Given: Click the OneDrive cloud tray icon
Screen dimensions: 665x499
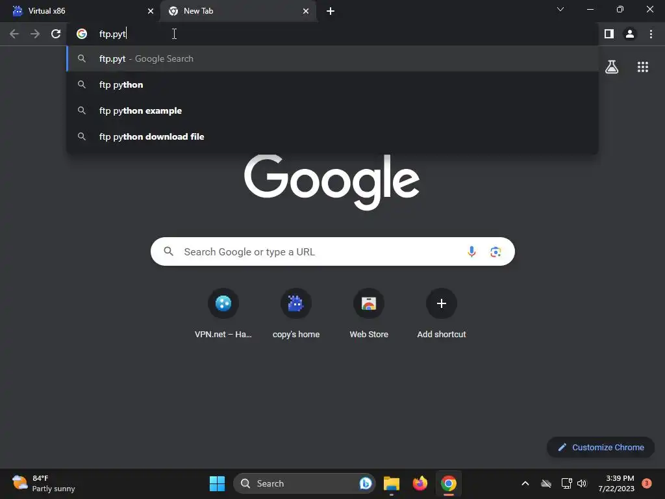Looking at the screenshot, I should pyautogui.click(x=546, y=483).
